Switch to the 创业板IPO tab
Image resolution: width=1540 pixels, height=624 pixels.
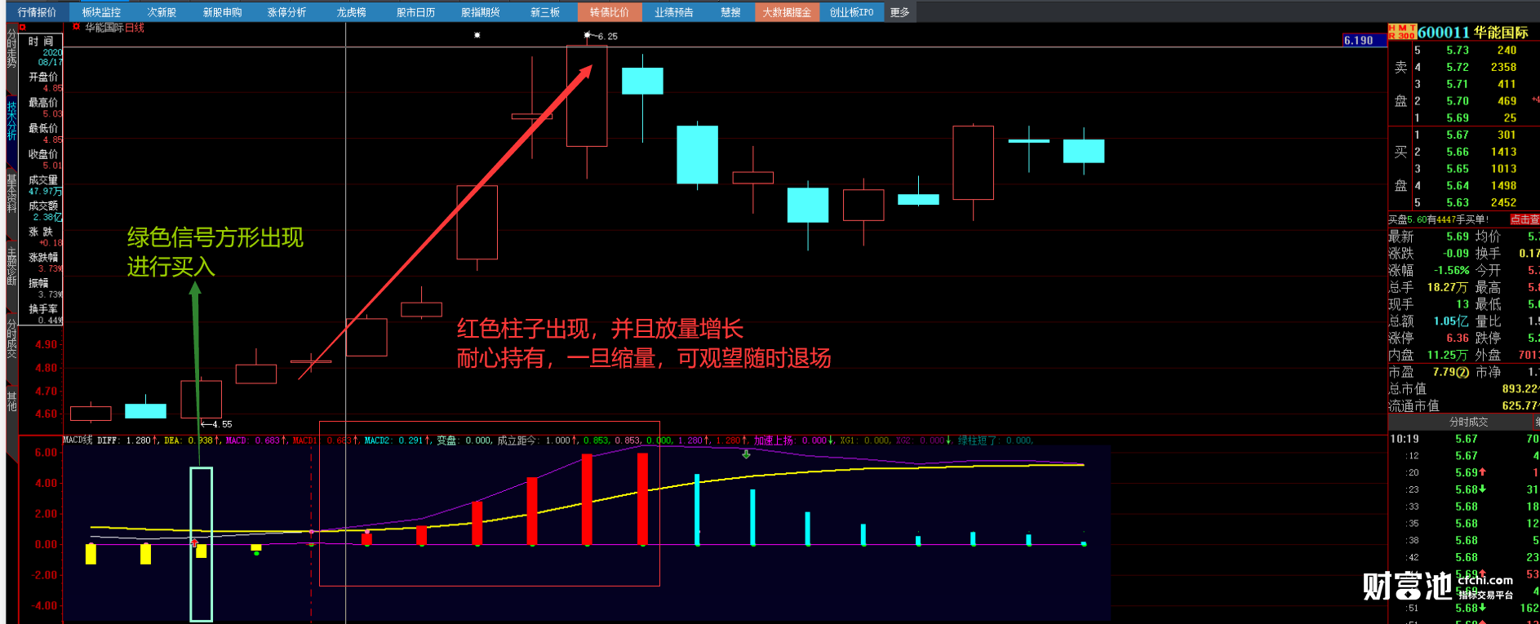pyautogui.click(x=851, y=12)
